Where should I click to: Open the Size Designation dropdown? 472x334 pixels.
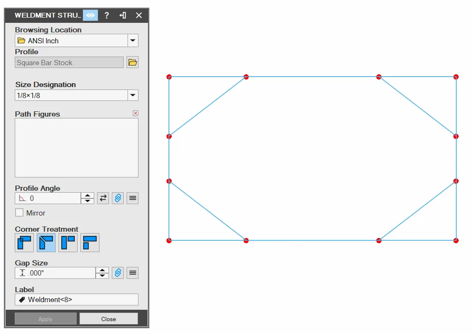pyautogui.click(x=133, y=95)
